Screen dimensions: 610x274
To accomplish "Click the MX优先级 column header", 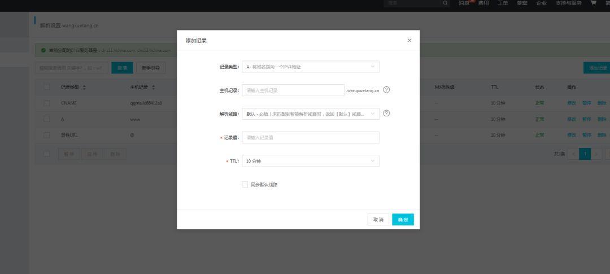I will coord(445,87).
